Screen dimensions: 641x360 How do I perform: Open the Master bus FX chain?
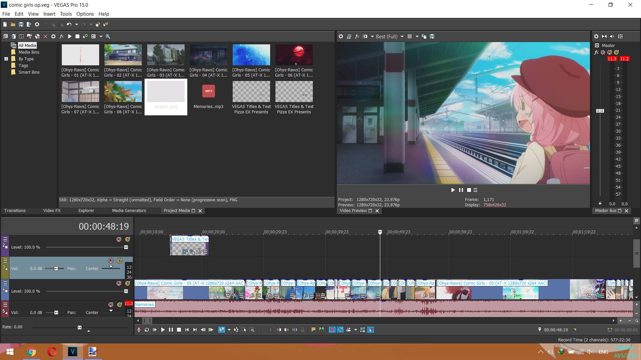pyautogui.click(x=597, y=52)
